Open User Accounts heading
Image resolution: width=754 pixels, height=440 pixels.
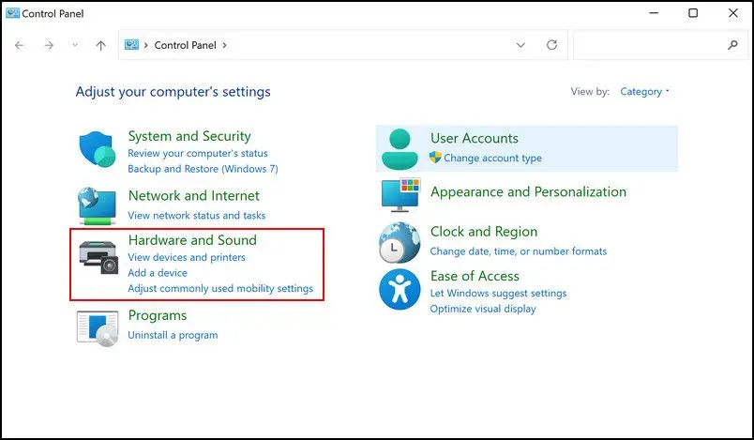coord(475,139)
